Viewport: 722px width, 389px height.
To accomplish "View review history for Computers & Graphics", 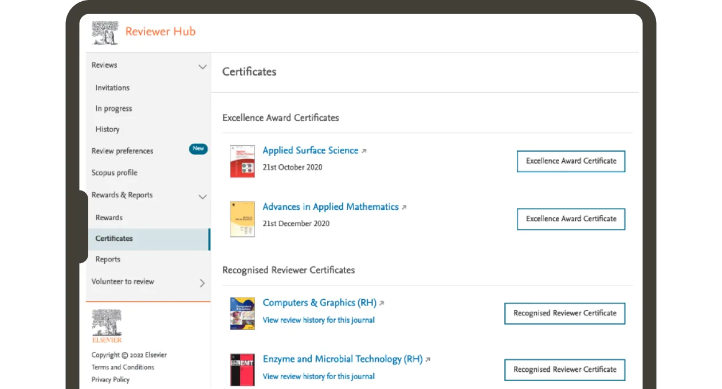I will pyautogui.click(x=319, y=320).
